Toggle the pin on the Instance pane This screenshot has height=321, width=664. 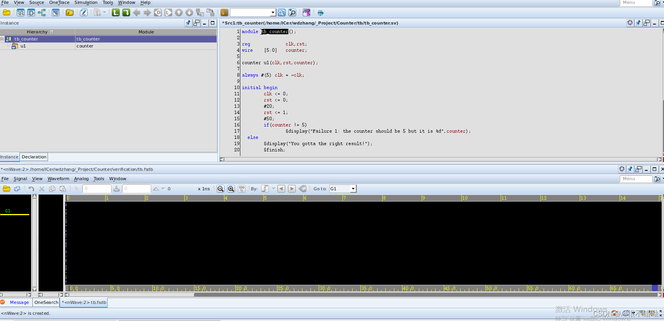tap(188, 23)
